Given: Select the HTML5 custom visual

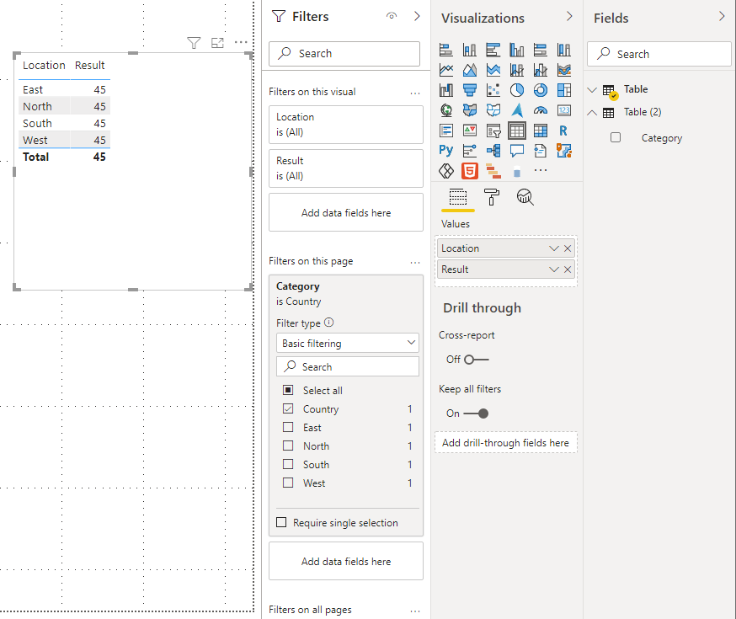Looking at the screenshot, I should tap(469, 171).
